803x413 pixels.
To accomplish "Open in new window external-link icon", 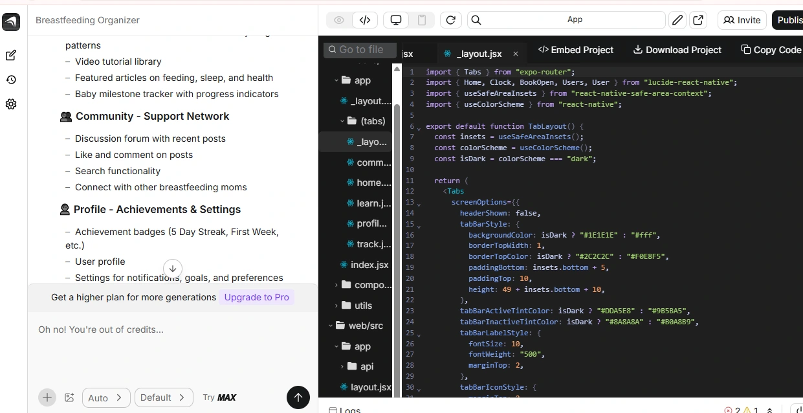I will pyautogui.click(x=698, y=20).
